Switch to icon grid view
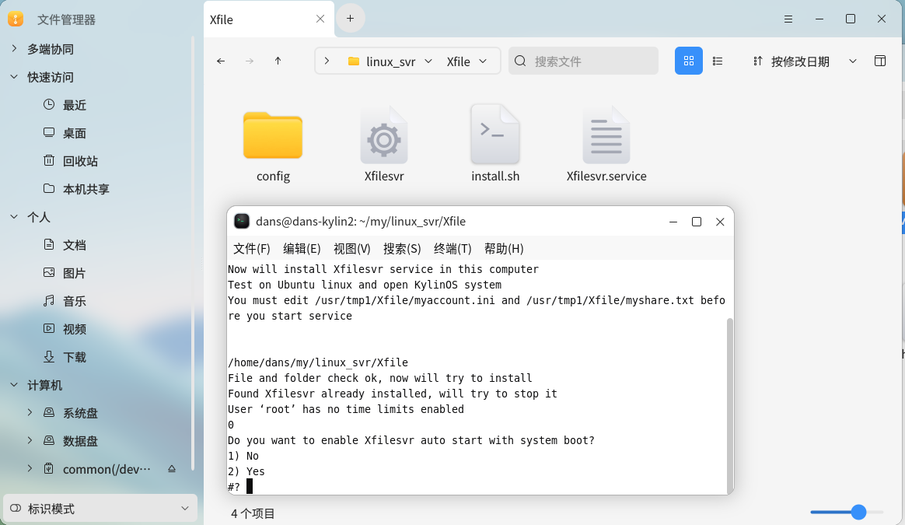Image resolution: width=905 pixels, height=525 pixels. 688,61
